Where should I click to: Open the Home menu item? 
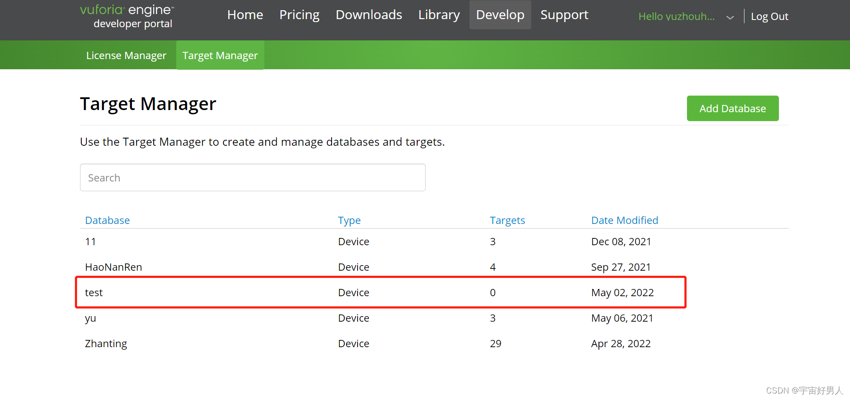tap(245, 15)
